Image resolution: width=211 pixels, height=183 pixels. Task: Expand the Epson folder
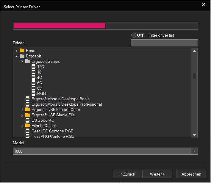pos(16,51)
